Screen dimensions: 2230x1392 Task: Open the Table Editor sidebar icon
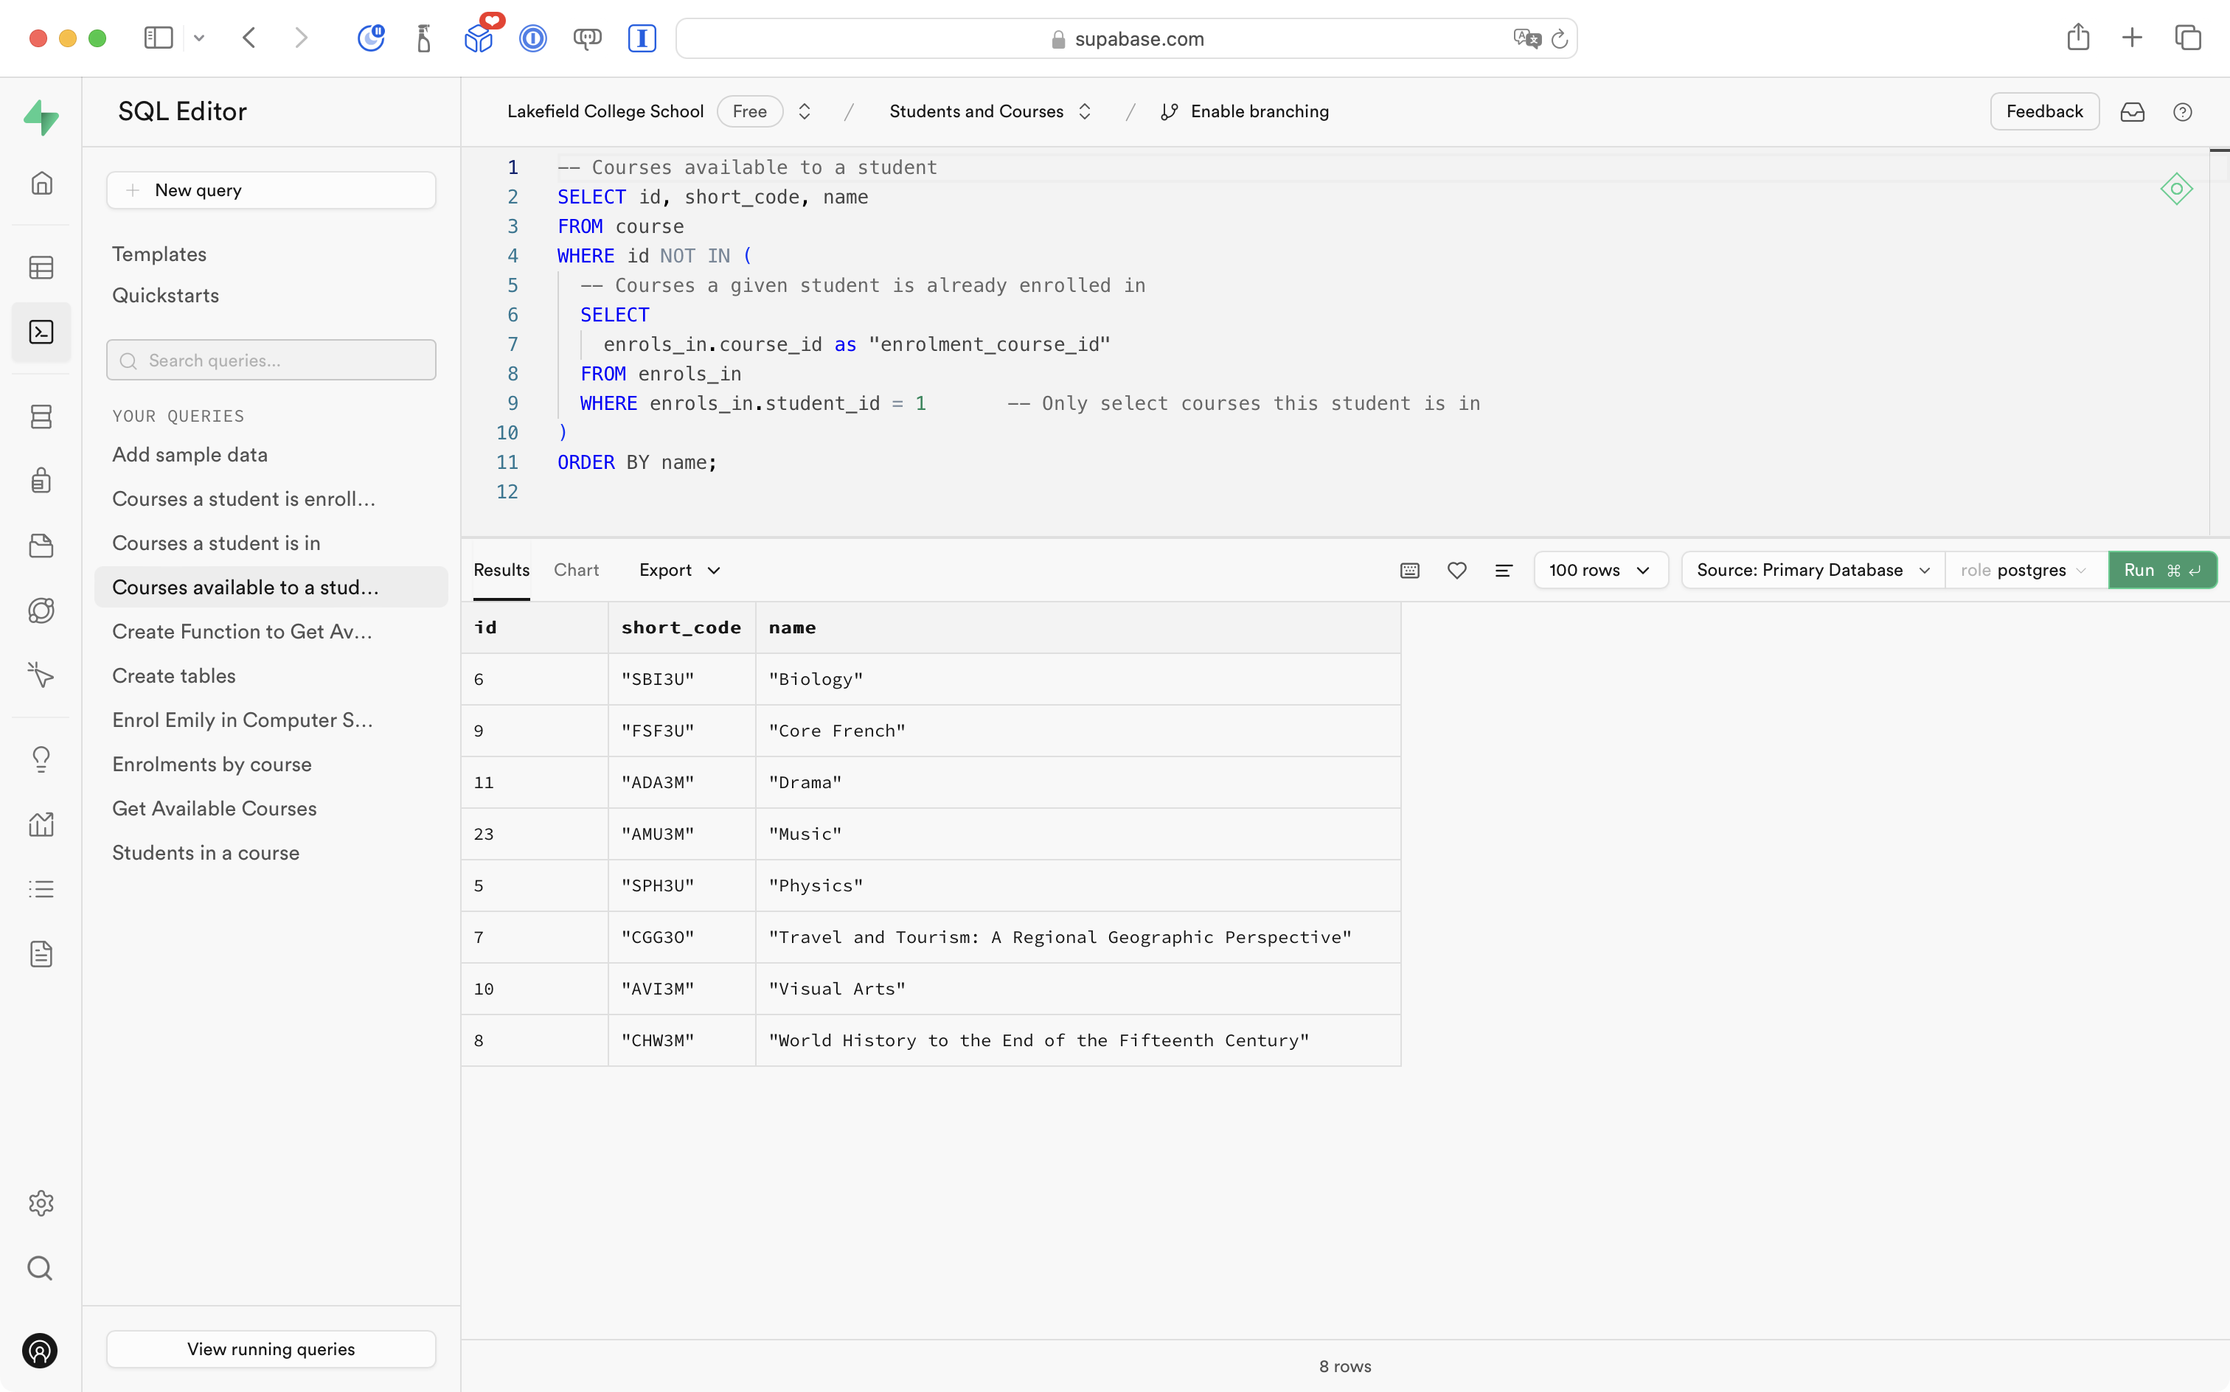pyautogui.click(x=41, y=268)
